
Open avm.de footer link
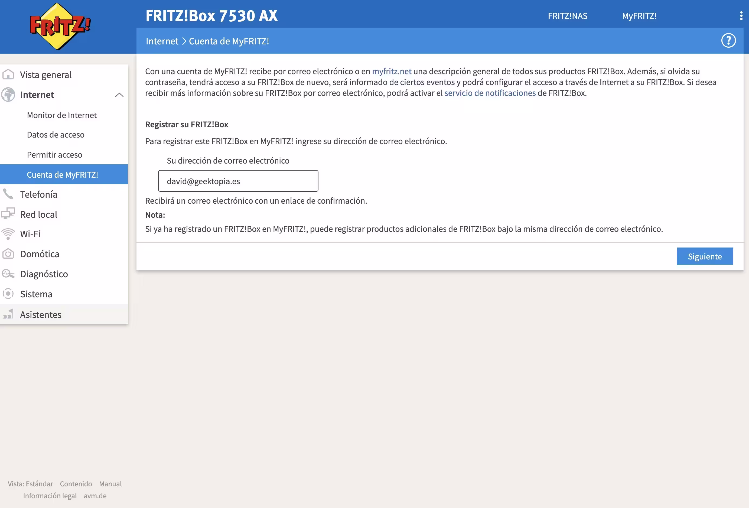pos(95,496)
